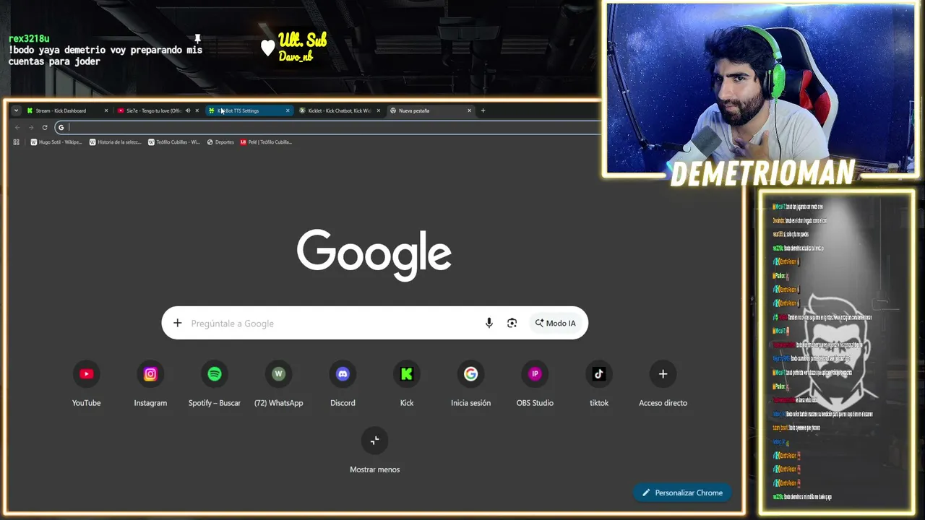925x520 pixels.
Task: Close the Bot TTS Settings tab
Action: click(288, 110)
